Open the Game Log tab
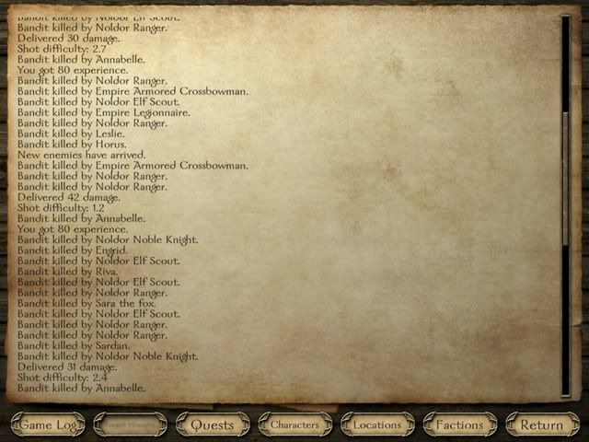Screen dimensions: 589x442 [x=48, y=425]
